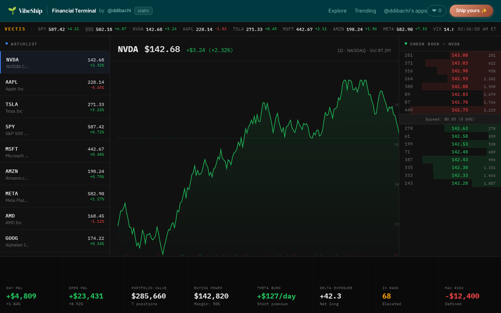Select S&P 500 SPY watchlist row

click(x=55, y=130)
